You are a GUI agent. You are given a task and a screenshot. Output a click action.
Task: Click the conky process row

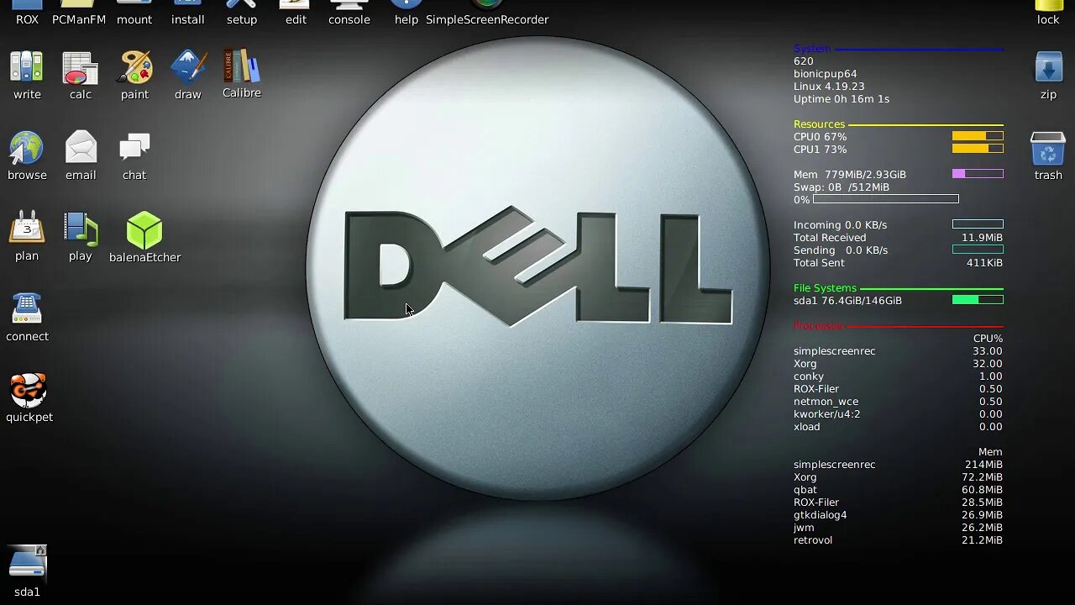coord(898,376)
